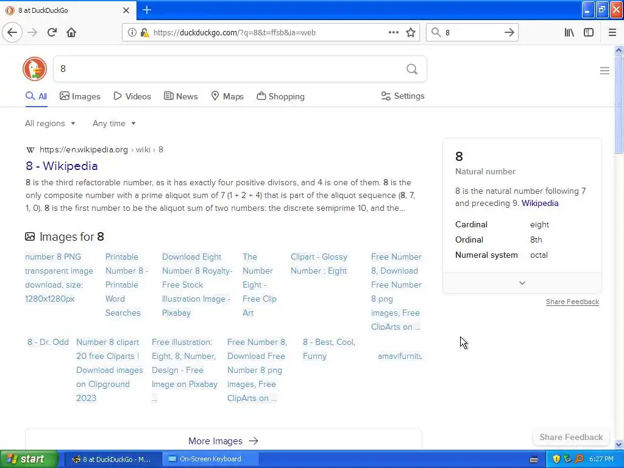The height and width of the screenshot is (468, 624).
Task: Click the Wikipedia W favicon
Action: click(x=30, y=150)
